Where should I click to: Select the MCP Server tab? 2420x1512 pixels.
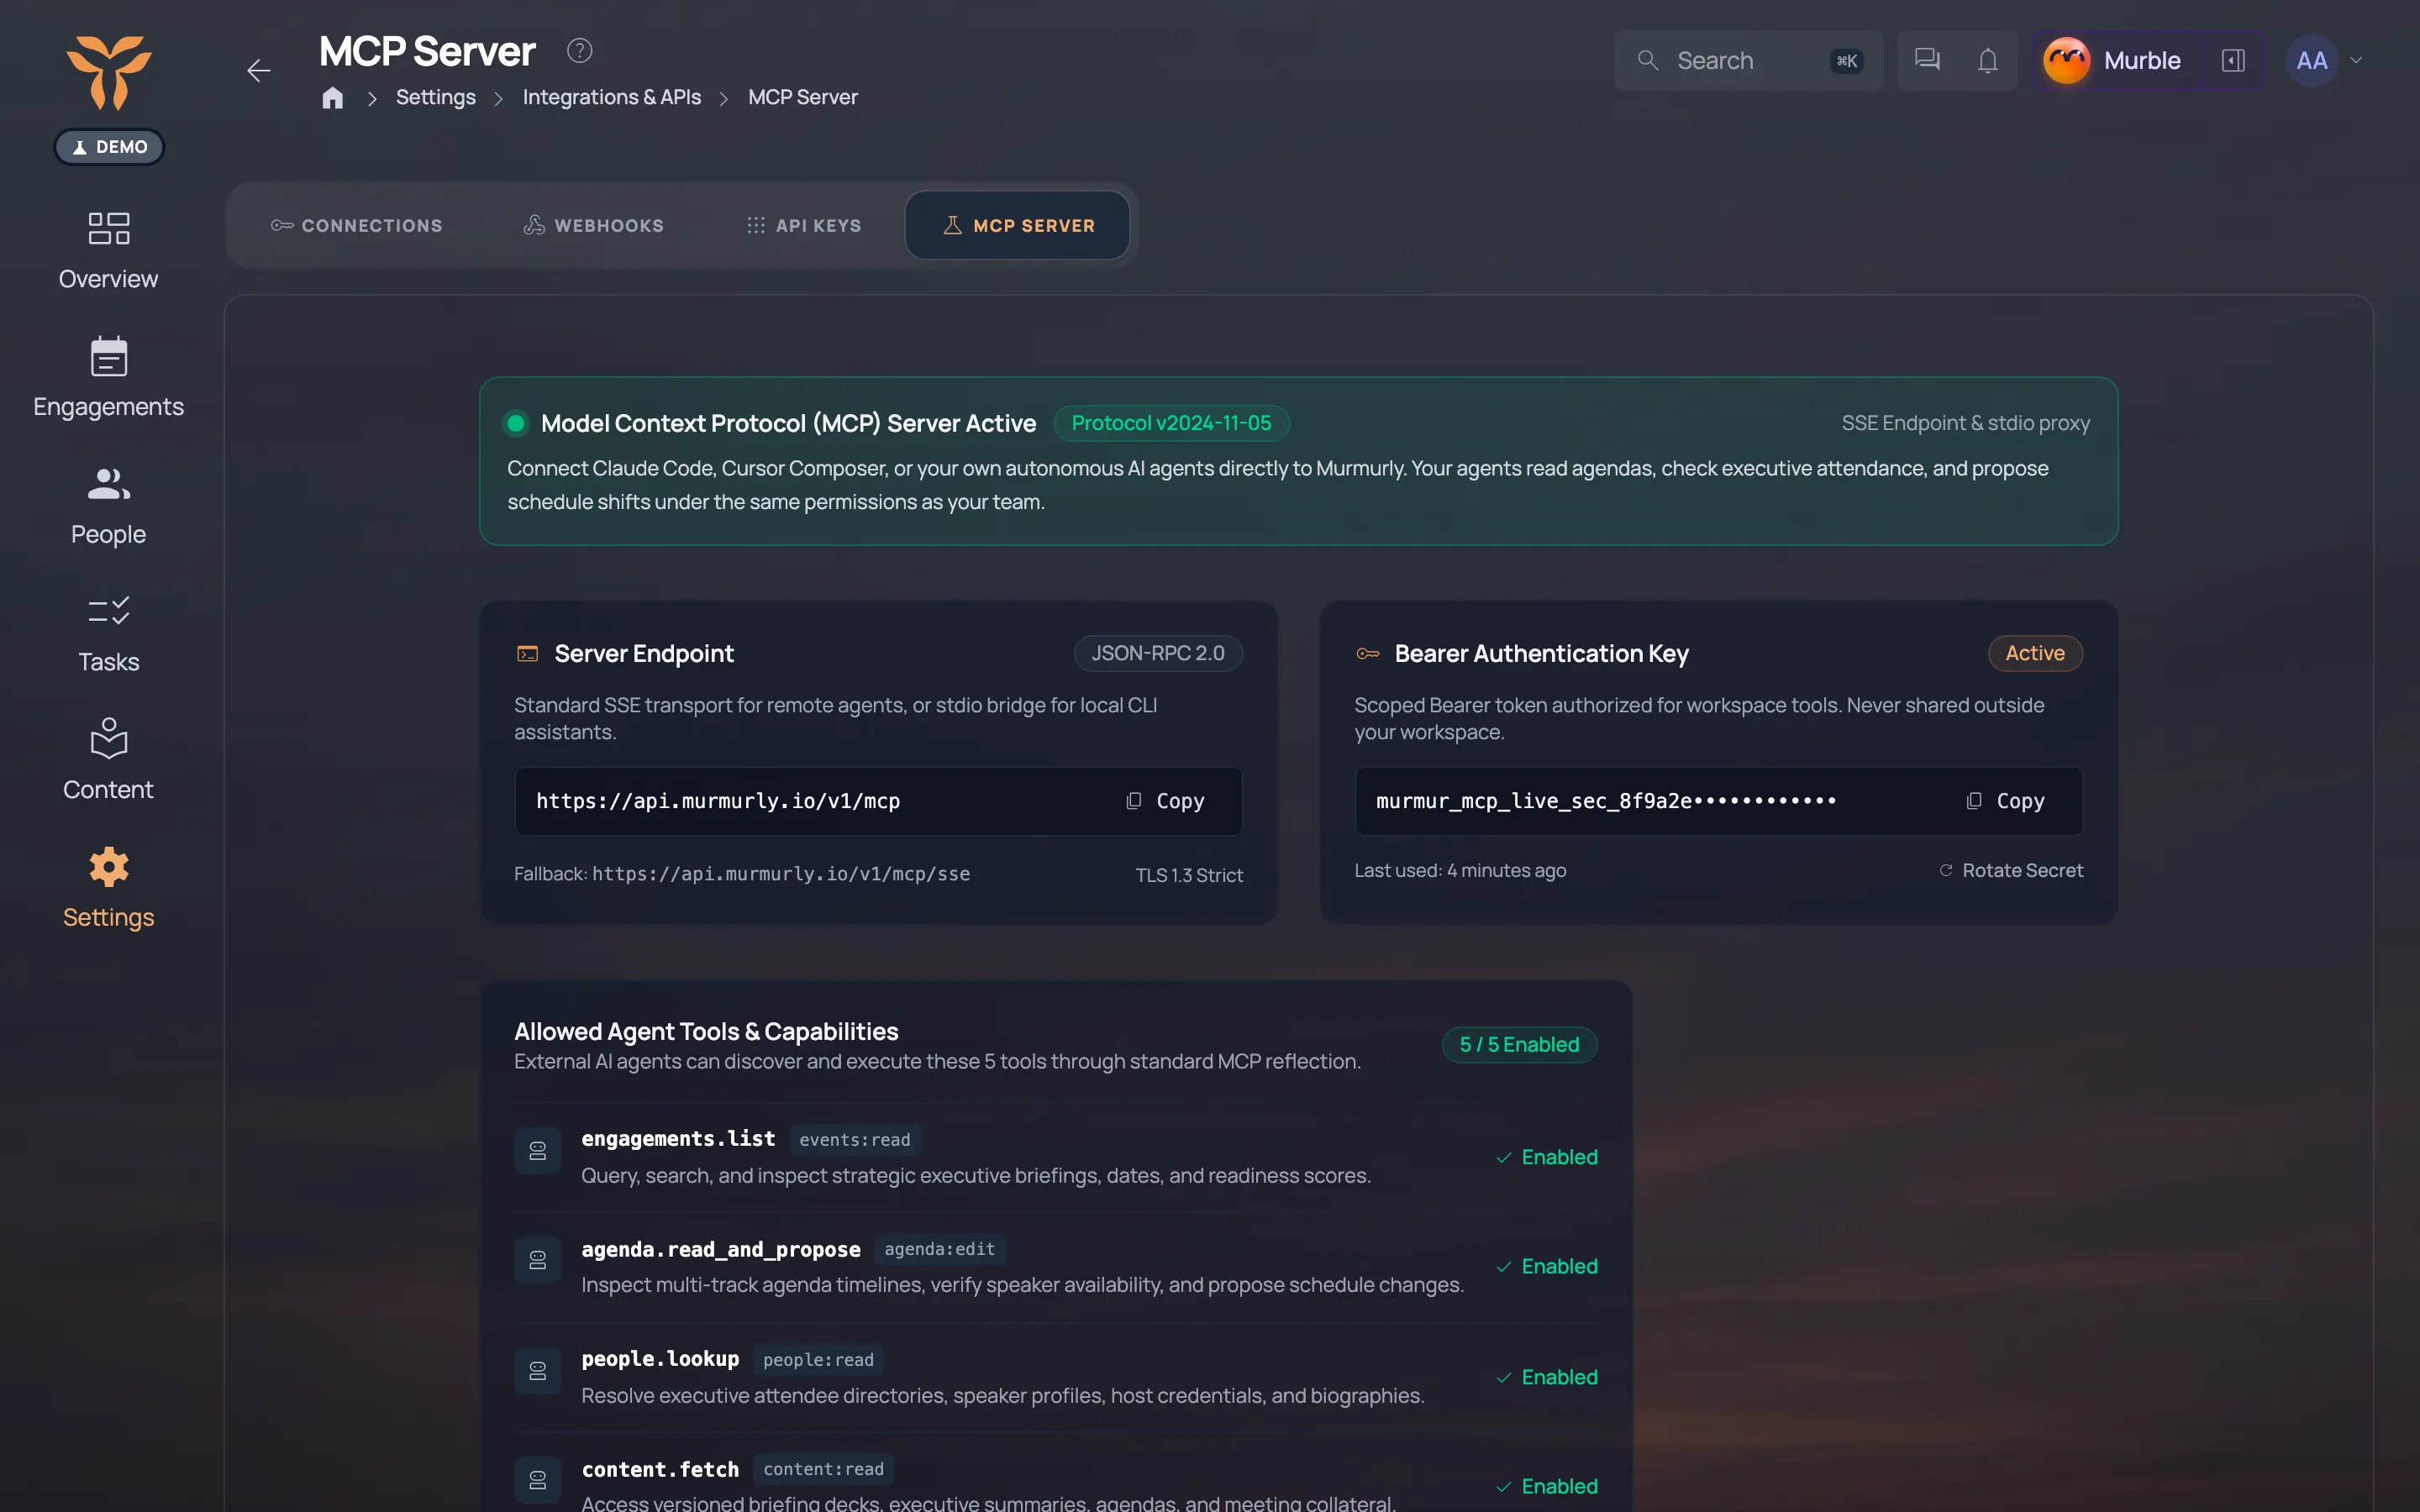(x=1018, y=225)
